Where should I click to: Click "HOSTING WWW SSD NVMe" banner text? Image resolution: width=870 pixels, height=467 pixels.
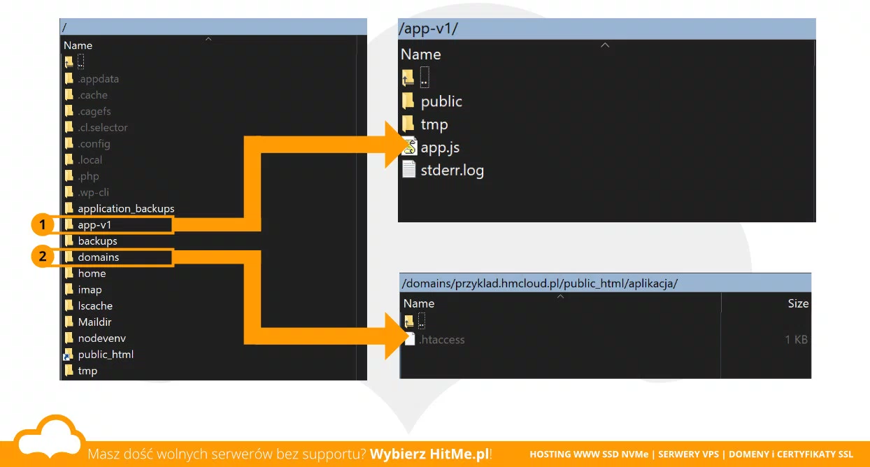[589, 454]
